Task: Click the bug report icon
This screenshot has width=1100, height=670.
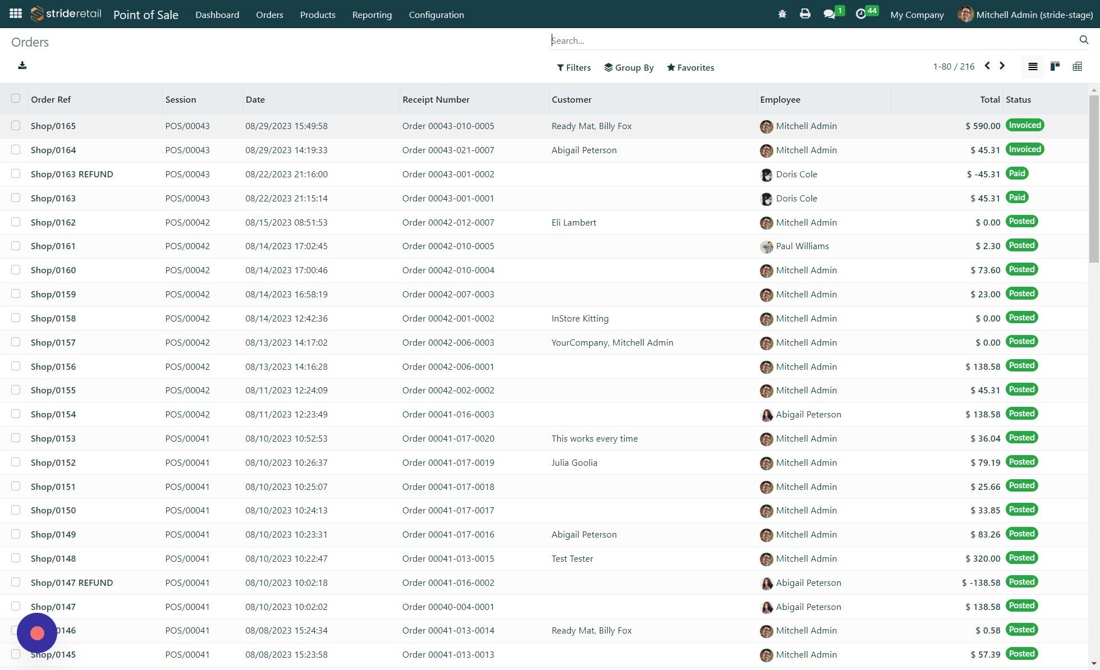Action: click(x=782, y=13)
